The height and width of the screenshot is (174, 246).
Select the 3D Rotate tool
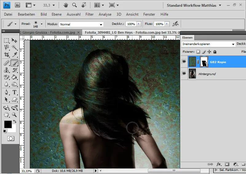[x=6, y=108]
